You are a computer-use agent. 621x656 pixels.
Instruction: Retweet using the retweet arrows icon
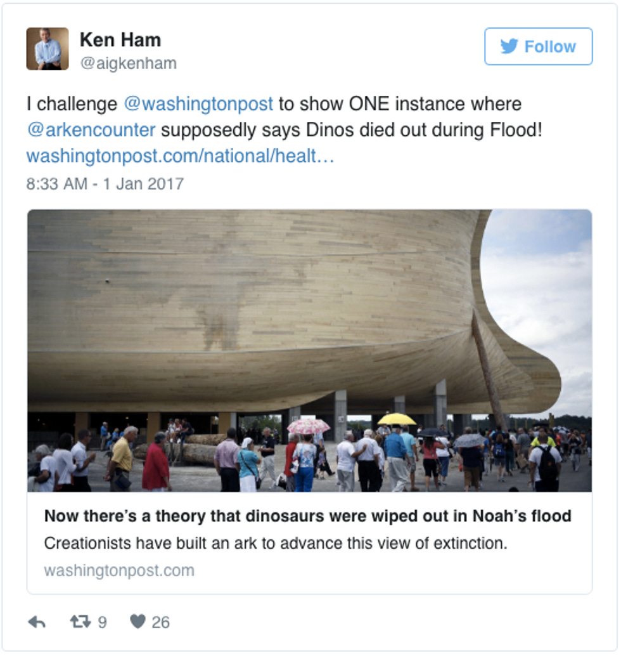click(x=80, y=622)
